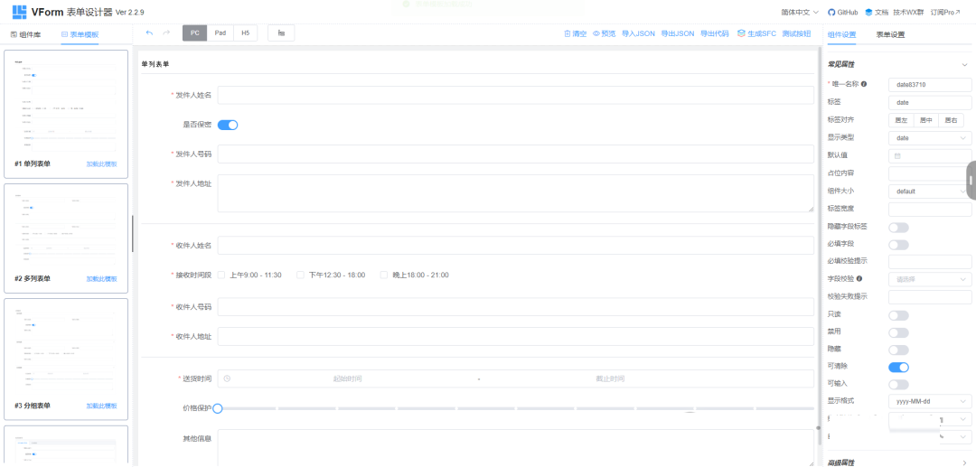Open the component tree view icon
Viewport: 976px width, 467px height.
(281, 33)
